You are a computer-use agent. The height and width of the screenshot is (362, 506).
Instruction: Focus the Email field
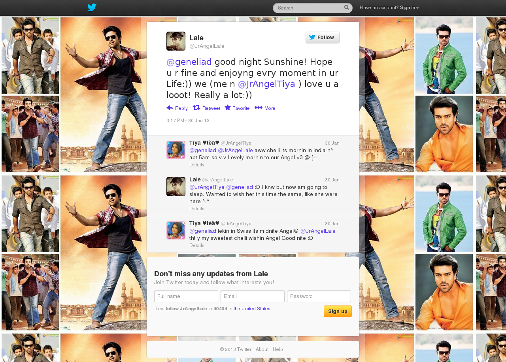(253, 296)
